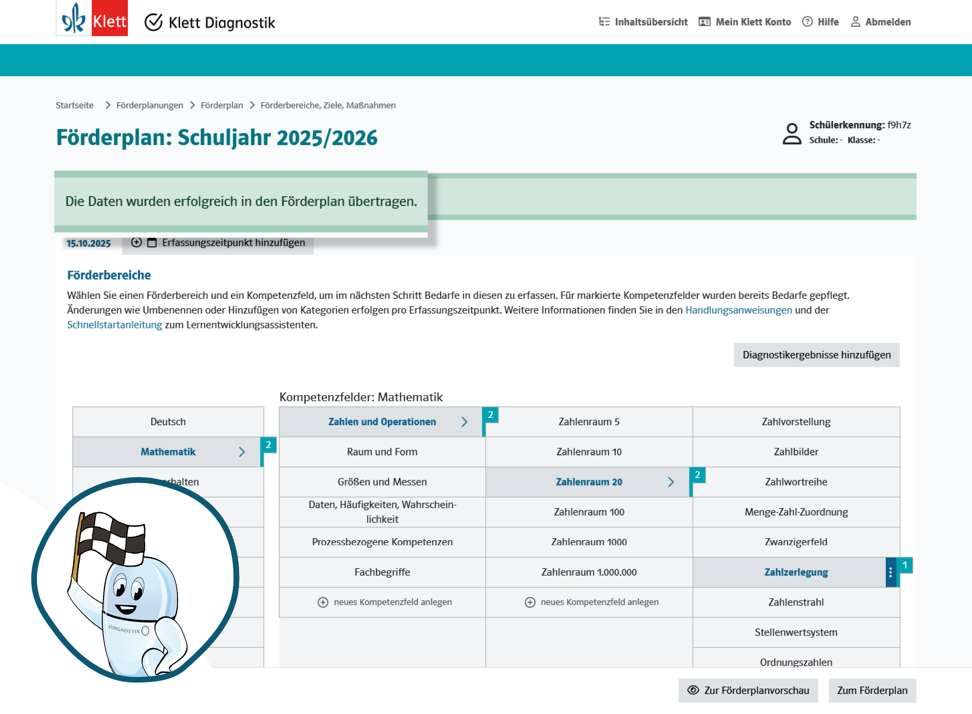Select Zahlen und Operationen

[x=382, y=422]
